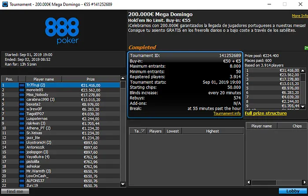This screenshot has height=196, width=308.
Task: Click the 888 icon beside ashiokar
Action: click(22, 167)
